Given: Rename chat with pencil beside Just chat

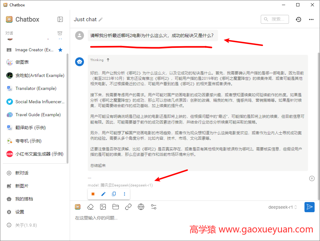Looking at the screenshot, I should [x=101, y=19].
